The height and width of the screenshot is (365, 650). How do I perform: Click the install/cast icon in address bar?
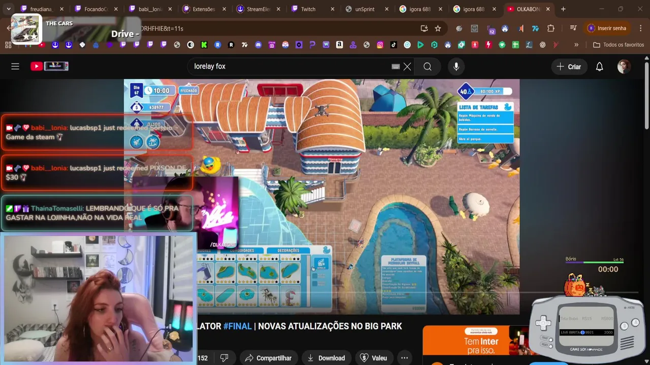coord(424,28)
